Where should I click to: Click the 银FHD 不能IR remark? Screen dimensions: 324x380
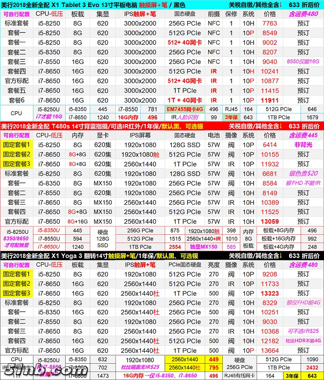click(303, 183)
